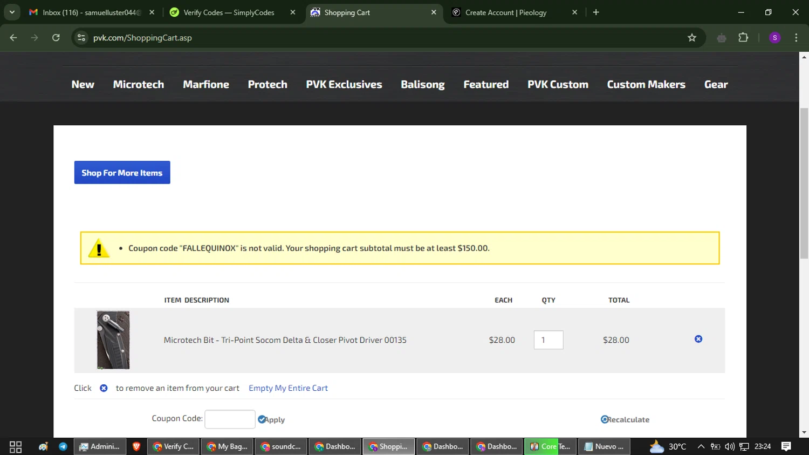Screen dimensions: 809x455
Task: Switch to the Gmail Inbox tab
Action: [86, 12]
